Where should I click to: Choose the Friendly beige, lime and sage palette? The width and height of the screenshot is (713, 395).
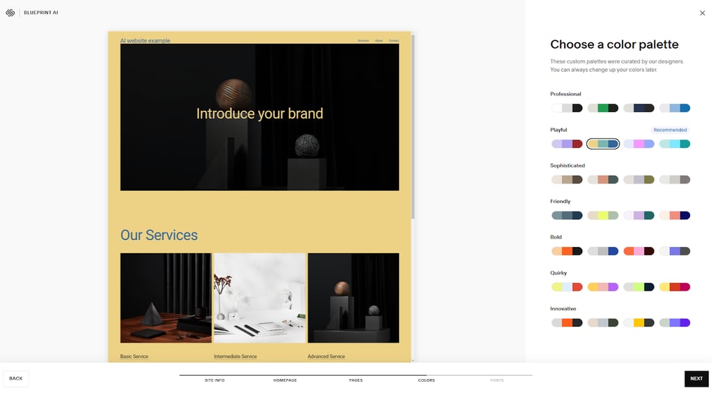[x=602, y=215]
